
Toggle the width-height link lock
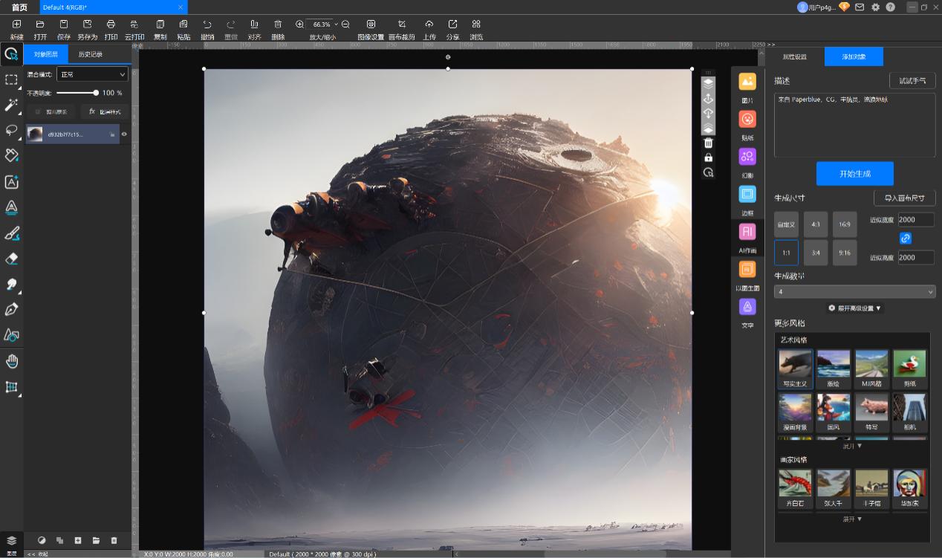[x=905, y=239]
